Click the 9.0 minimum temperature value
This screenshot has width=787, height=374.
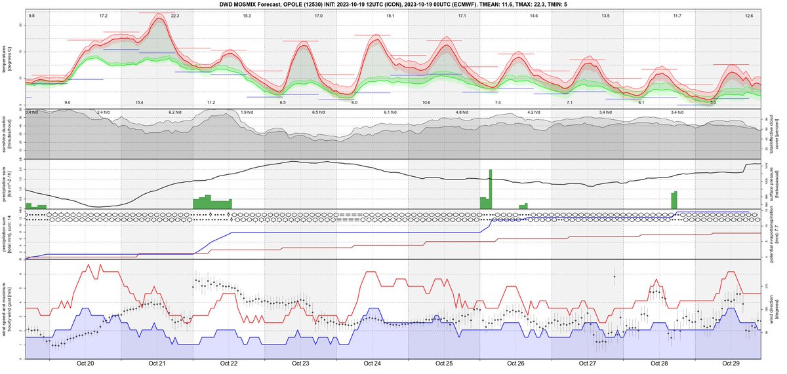point(68,103)
